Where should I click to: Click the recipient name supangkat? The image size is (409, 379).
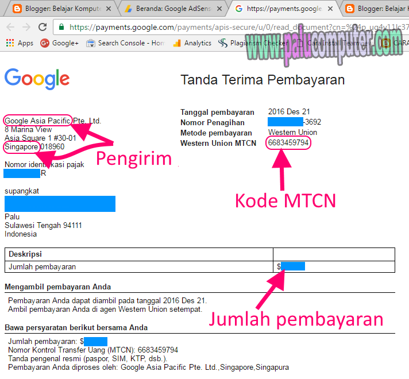22,191
